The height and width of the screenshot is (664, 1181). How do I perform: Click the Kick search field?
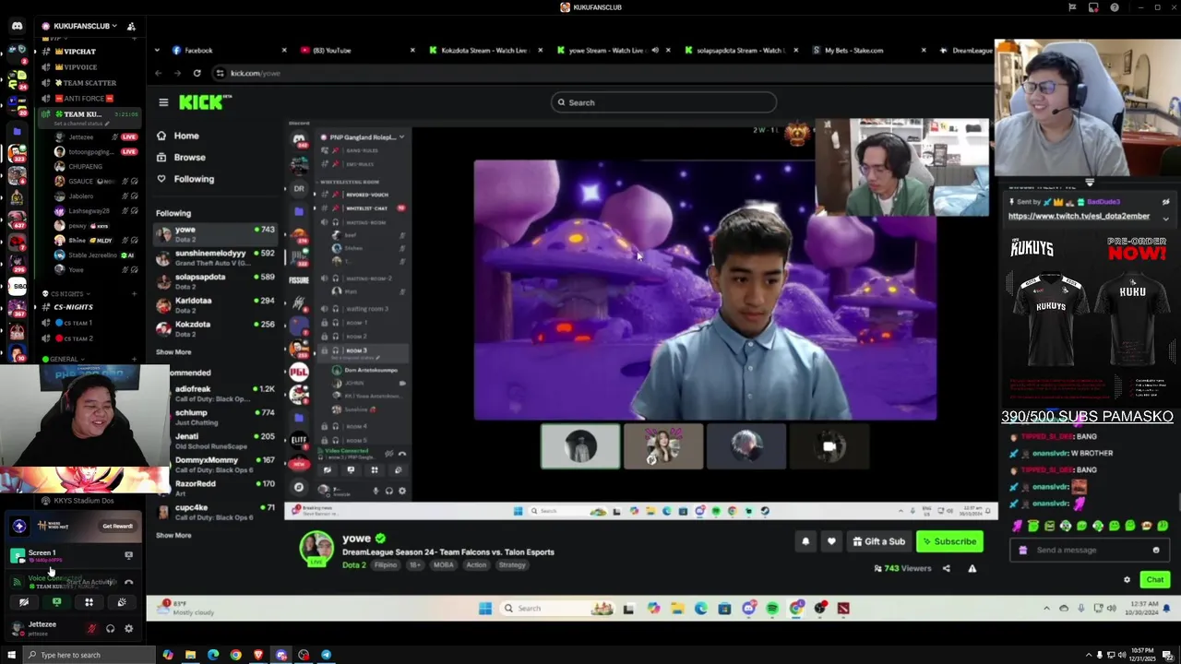tap(663, 102)
